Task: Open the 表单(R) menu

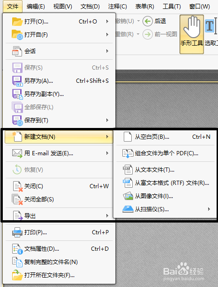Action: [x=145, y=7]
